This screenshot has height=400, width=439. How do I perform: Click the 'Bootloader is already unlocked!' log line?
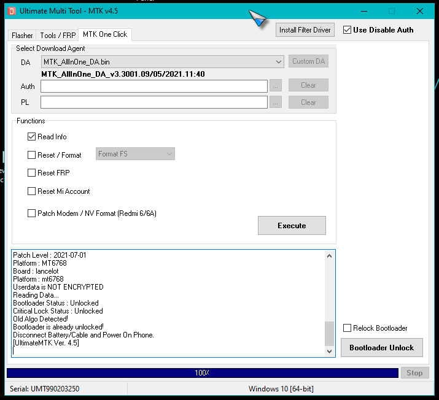[58, 327]
